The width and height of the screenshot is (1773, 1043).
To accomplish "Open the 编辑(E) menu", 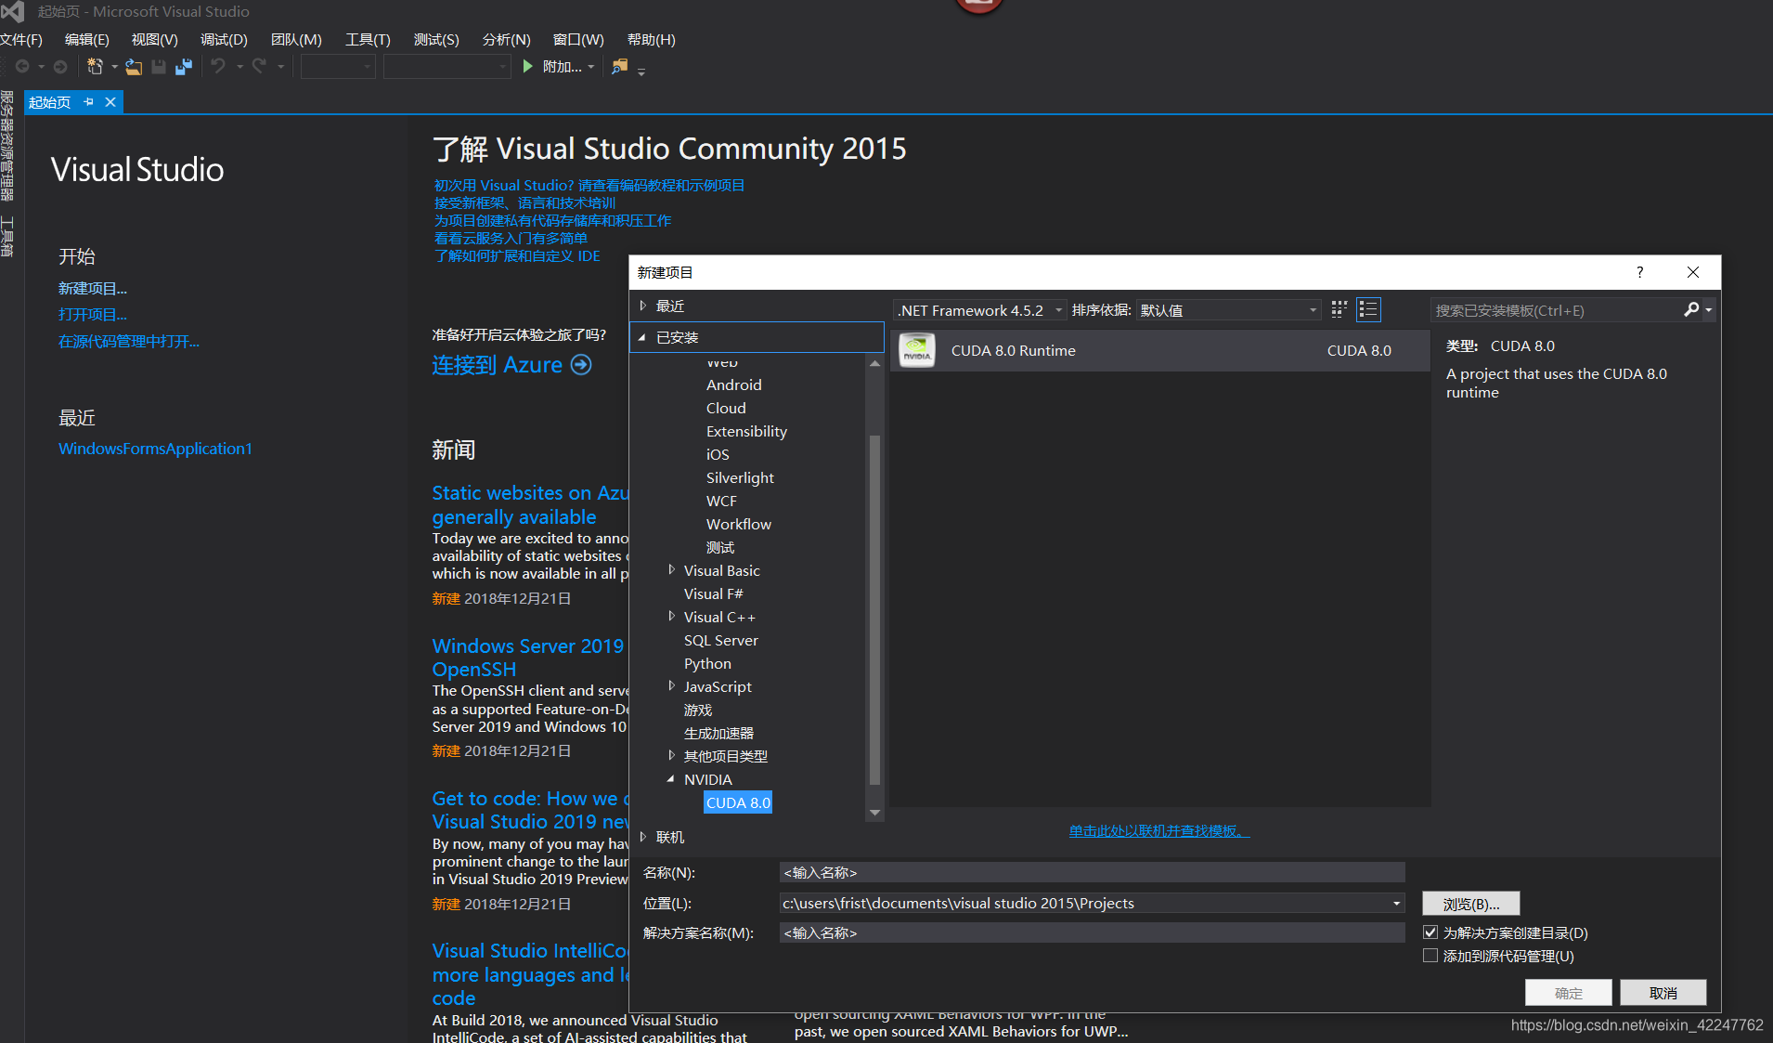I will (x=86, y=40).
